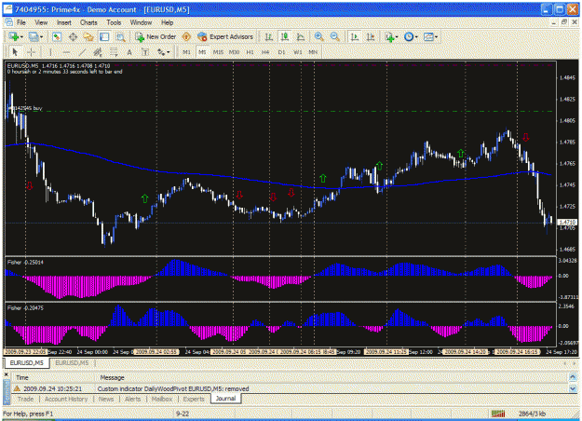Toggle the Terminal window icon
The width and height of the screenshot is (582, 421).
coord(104,36)
